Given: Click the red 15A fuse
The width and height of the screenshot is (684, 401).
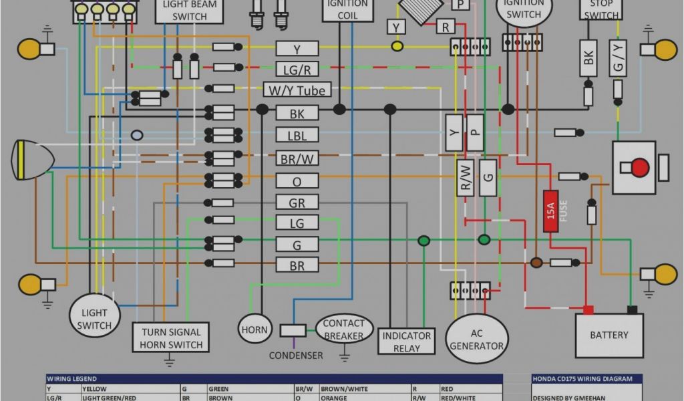Looking at the screenshot, I should (x=550, y=211).
